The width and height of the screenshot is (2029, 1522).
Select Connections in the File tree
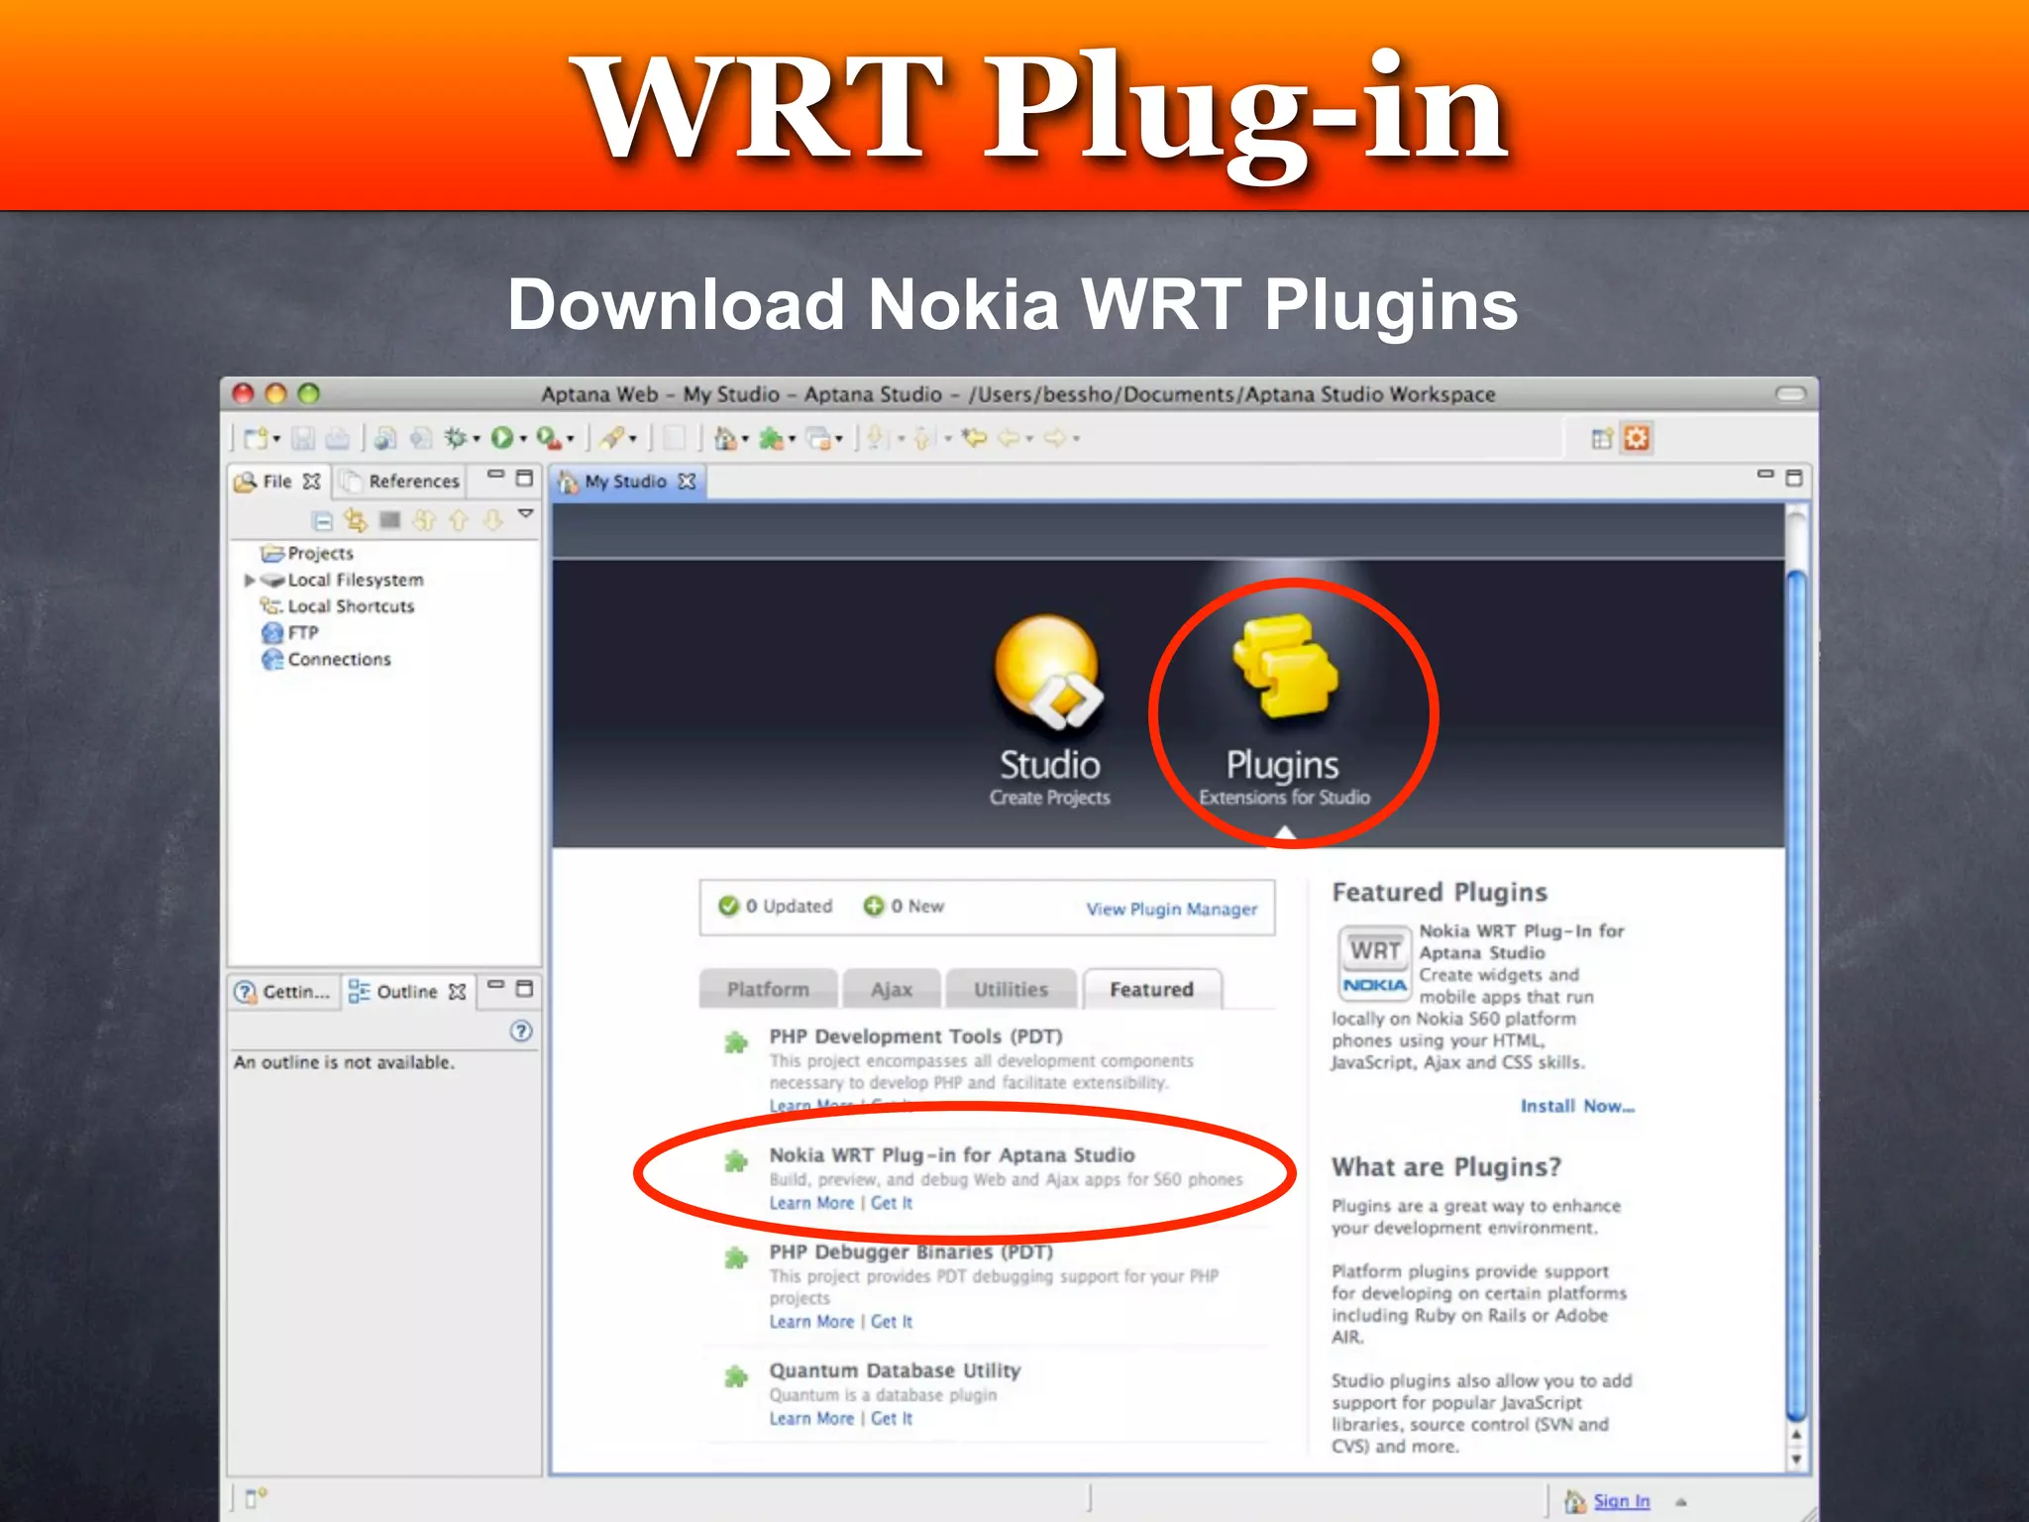pyautogui.click(x=326, y=659)
